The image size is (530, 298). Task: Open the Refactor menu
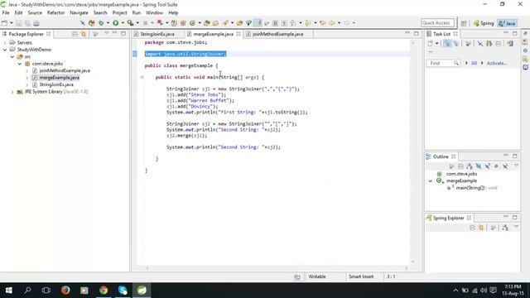tap(55, 12)
